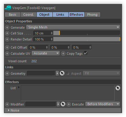The width and height of the screenshot is (126, 117).
Task: Click the Effectors section header
Action: (63, 82)
